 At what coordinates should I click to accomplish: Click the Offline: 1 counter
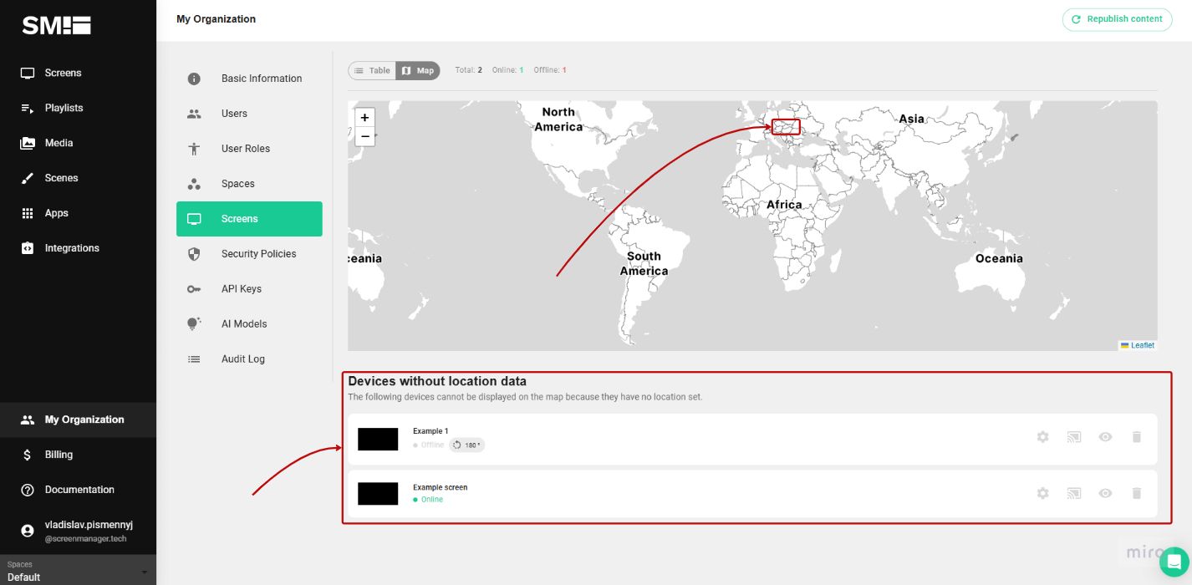[550, 70]
